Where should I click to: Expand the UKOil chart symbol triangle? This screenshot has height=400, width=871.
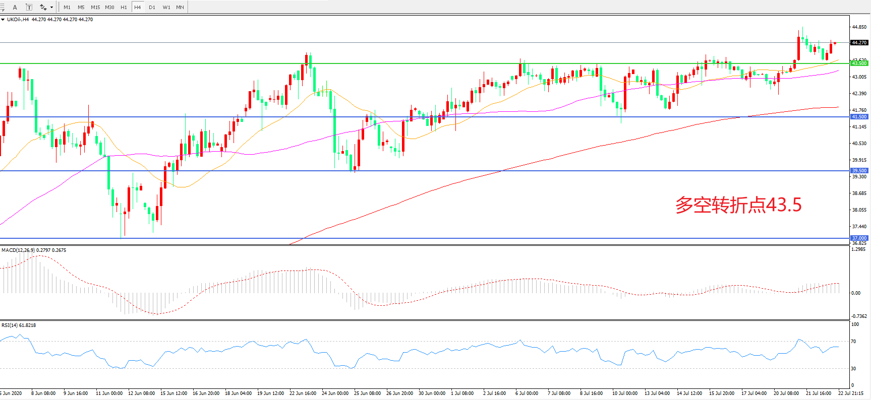[3, 20]
